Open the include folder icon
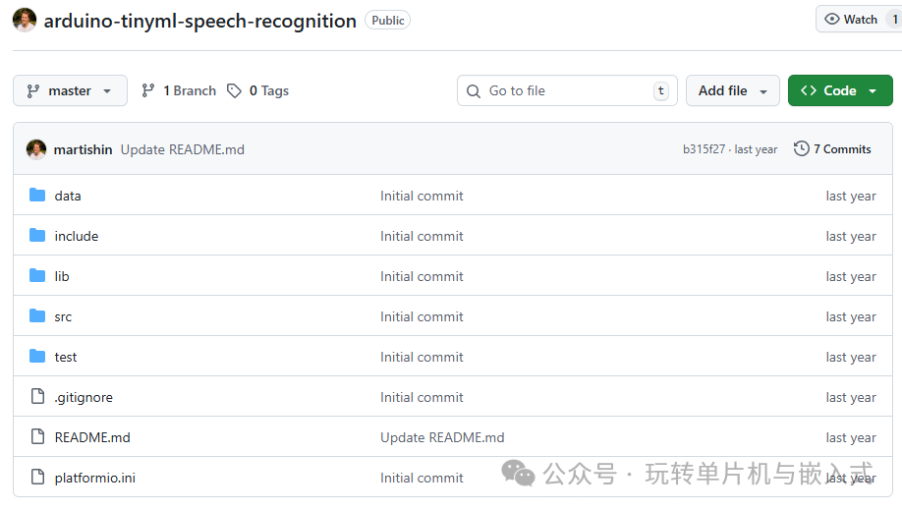This screenshot has width=902, height=510. (x=37, y=236)
